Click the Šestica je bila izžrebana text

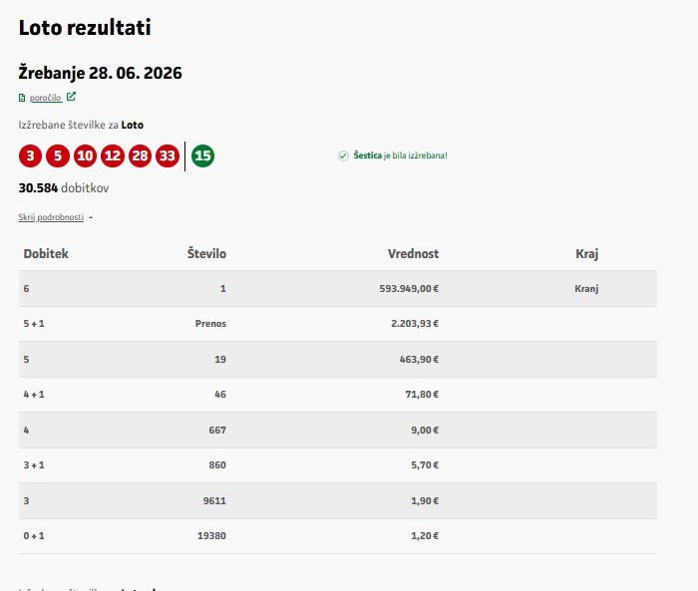(x=400, y=155)
